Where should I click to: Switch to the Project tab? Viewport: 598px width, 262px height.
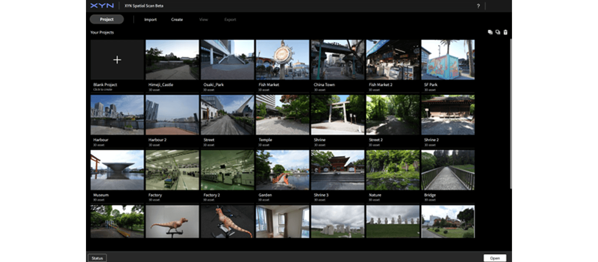click(107, 19)
